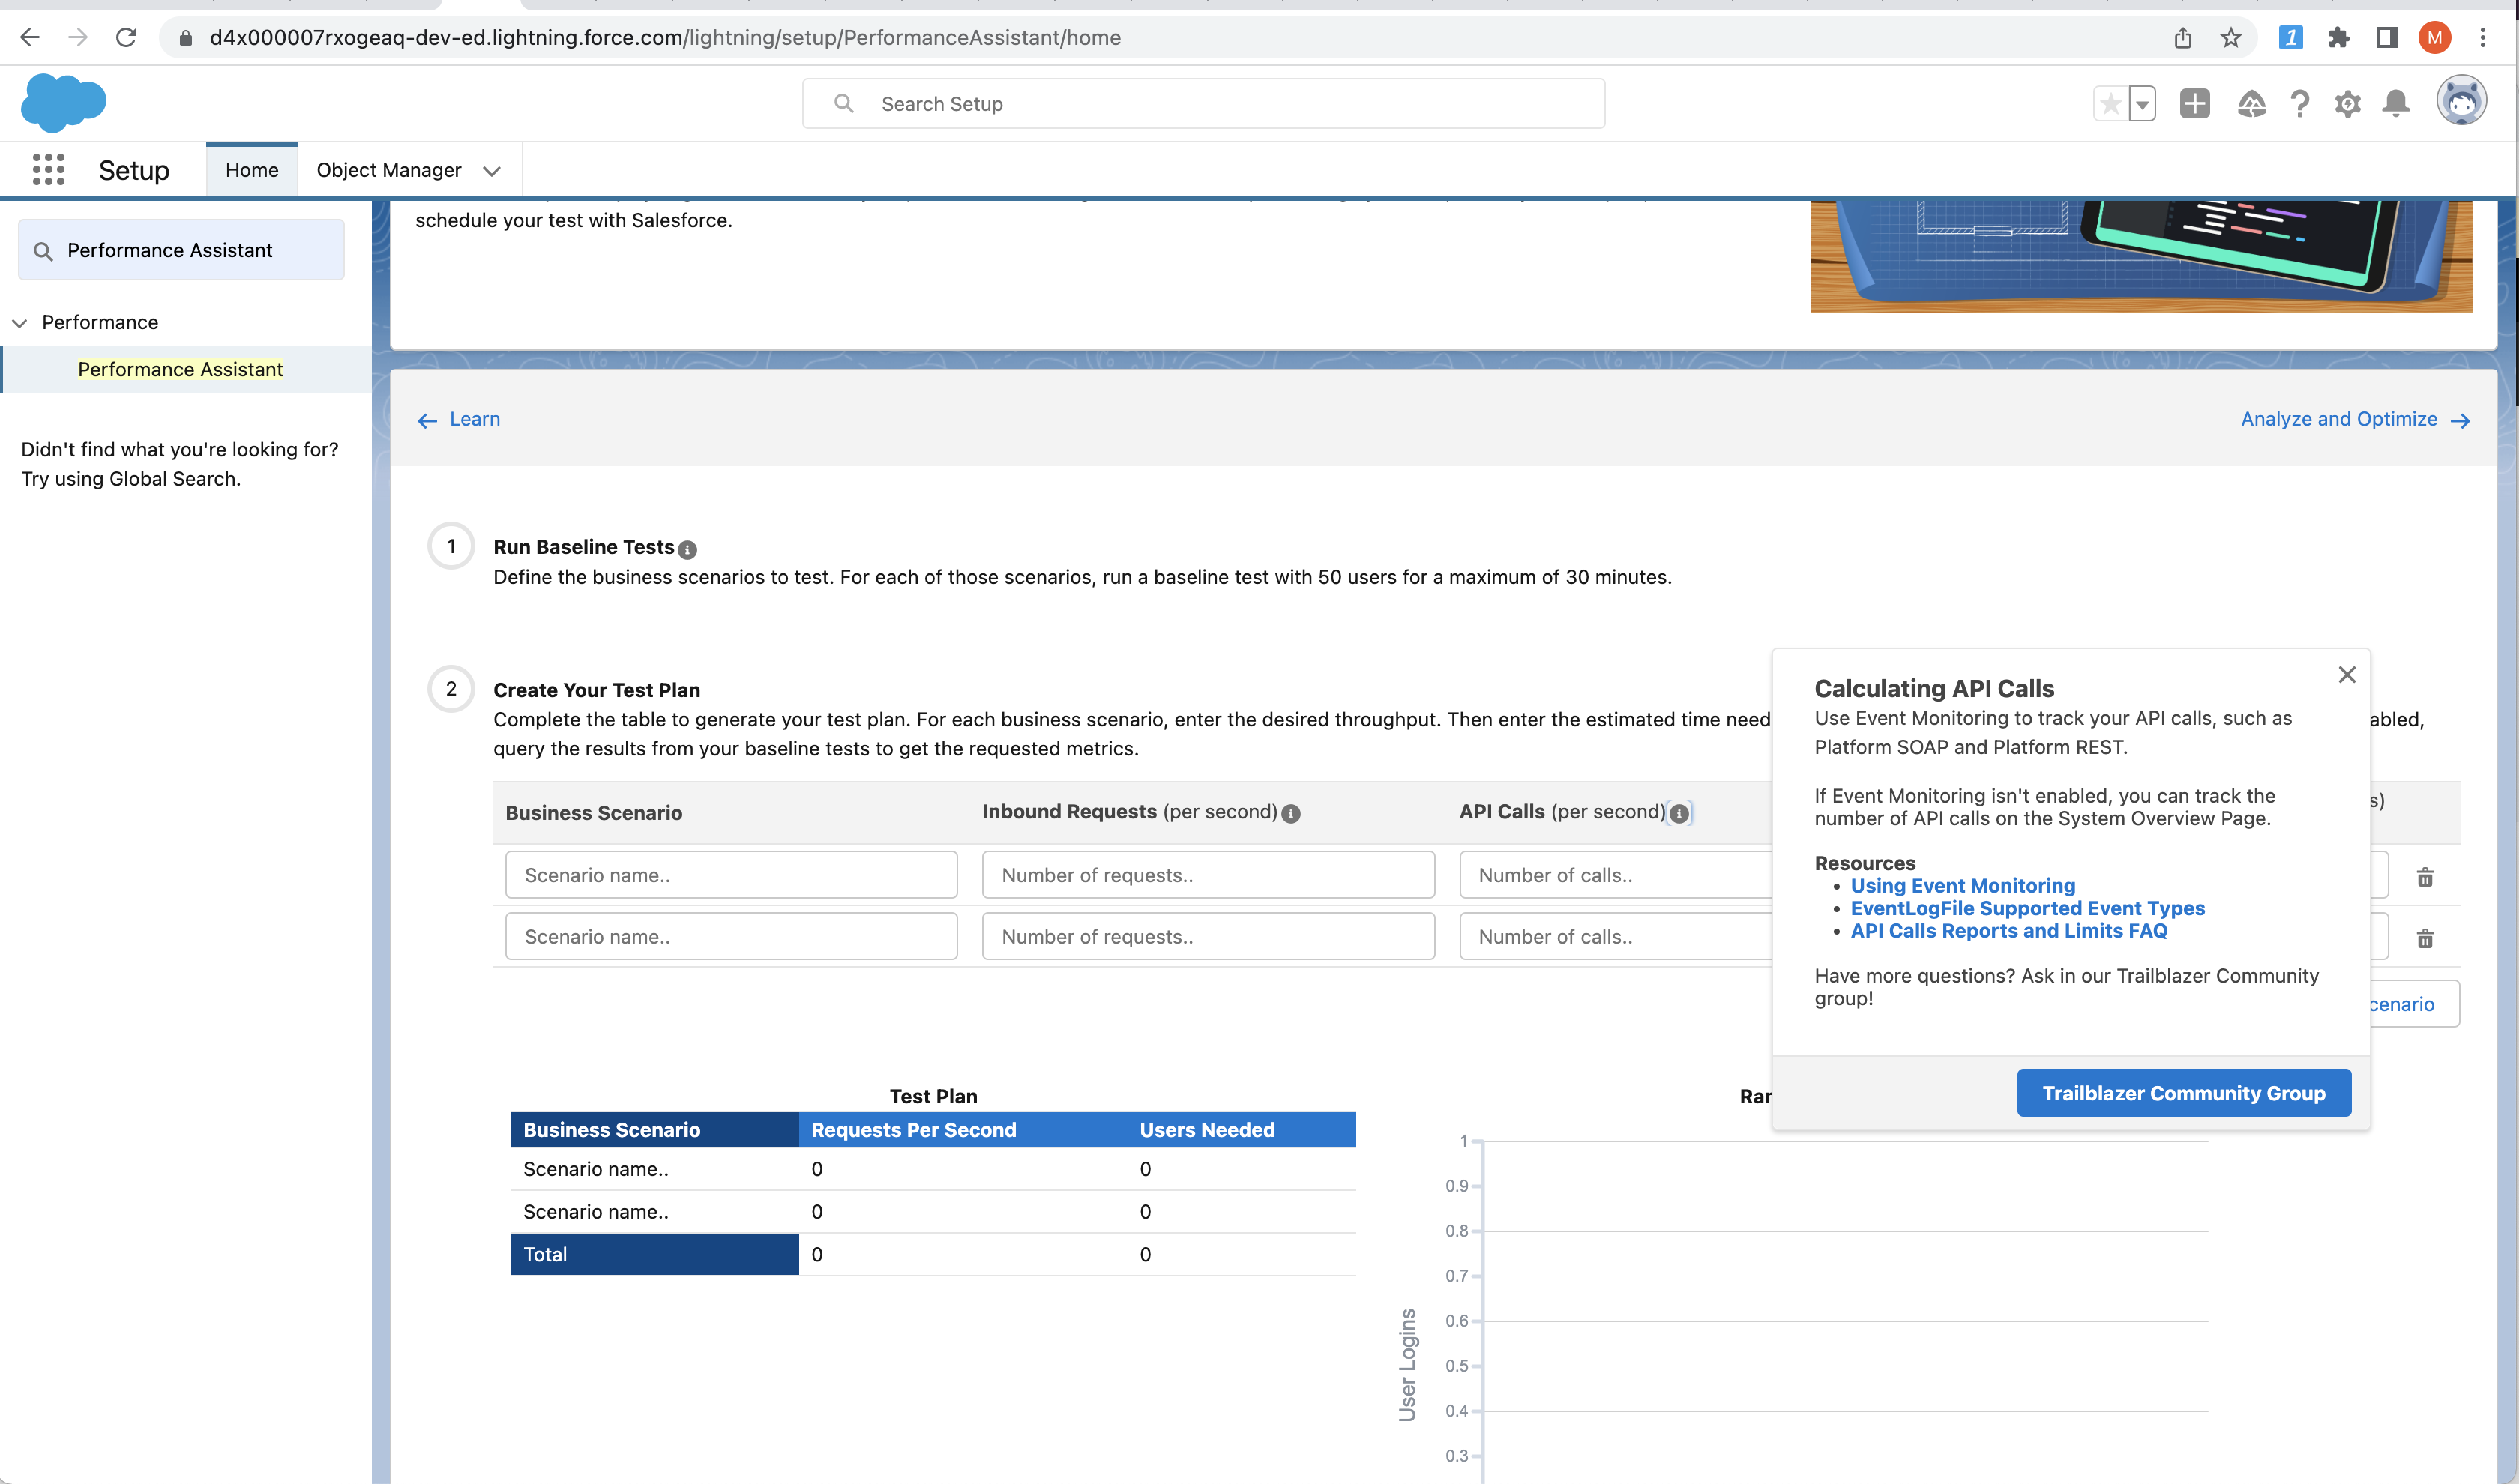
Task: Open the setup gear menu
Action: pos(2347,104)
